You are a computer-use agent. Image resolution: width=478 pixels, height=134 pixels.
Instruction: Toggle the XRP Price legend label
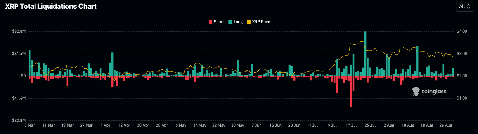click(x=261, y=22)
